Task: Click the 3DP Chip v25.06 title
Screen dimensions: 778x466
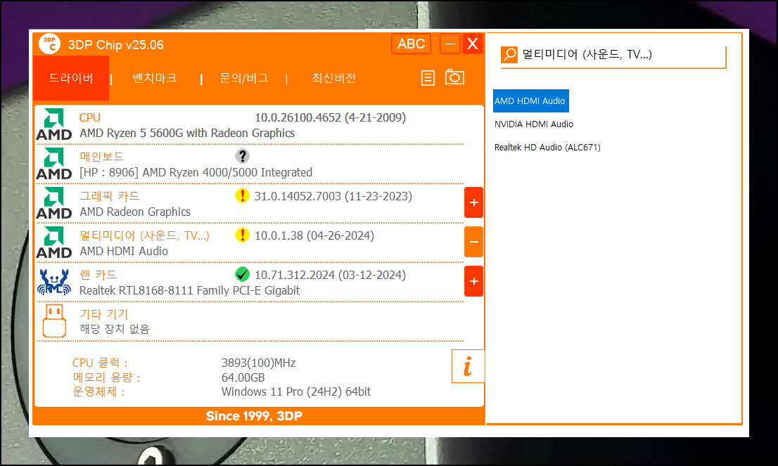Action: coord(115,44)
